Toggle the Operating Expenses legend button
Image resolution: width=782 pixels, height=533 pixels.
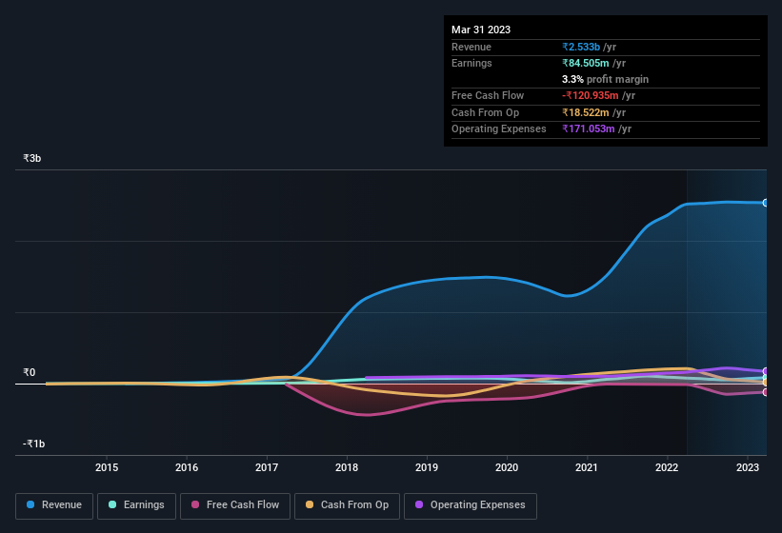[x=471, y=505]
